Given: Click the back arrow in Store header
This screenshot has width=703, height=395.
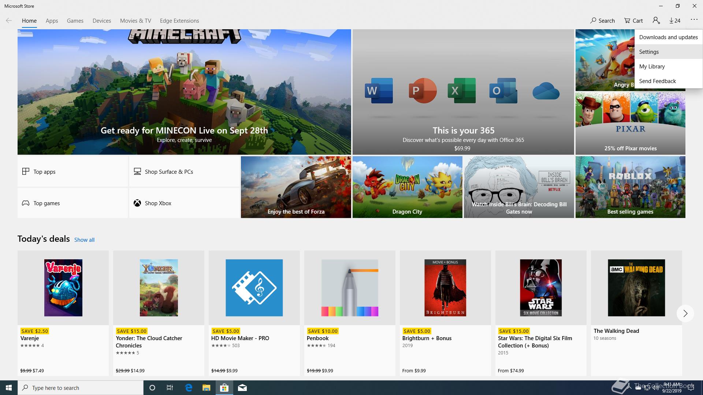Looking at the screenshot, I should pyautogui.click(x=9, y=20).
